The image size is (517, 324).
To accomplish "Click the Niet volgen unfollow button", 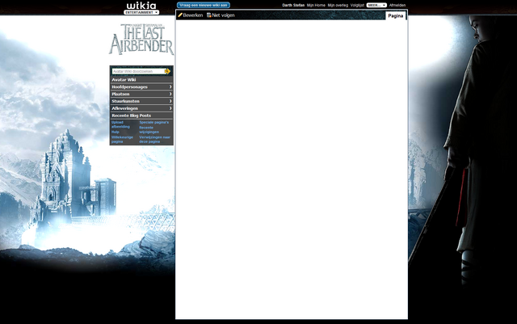I will click(x=221, y=15).
